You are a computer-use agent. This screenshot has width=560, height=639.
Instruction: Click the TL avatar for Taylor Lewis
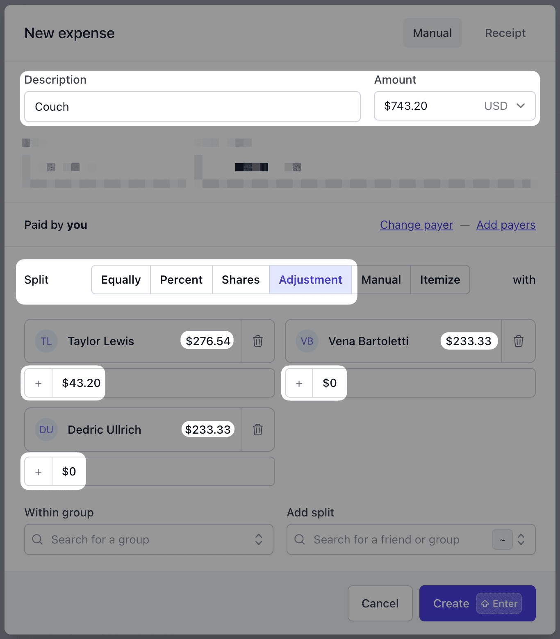[x=46, y=341]
